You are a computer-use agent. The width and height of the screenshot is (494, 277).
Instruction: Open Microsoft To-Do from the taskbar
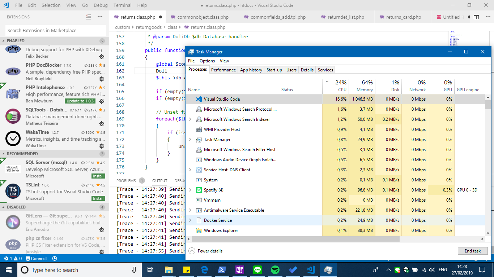tap(293, 270)
